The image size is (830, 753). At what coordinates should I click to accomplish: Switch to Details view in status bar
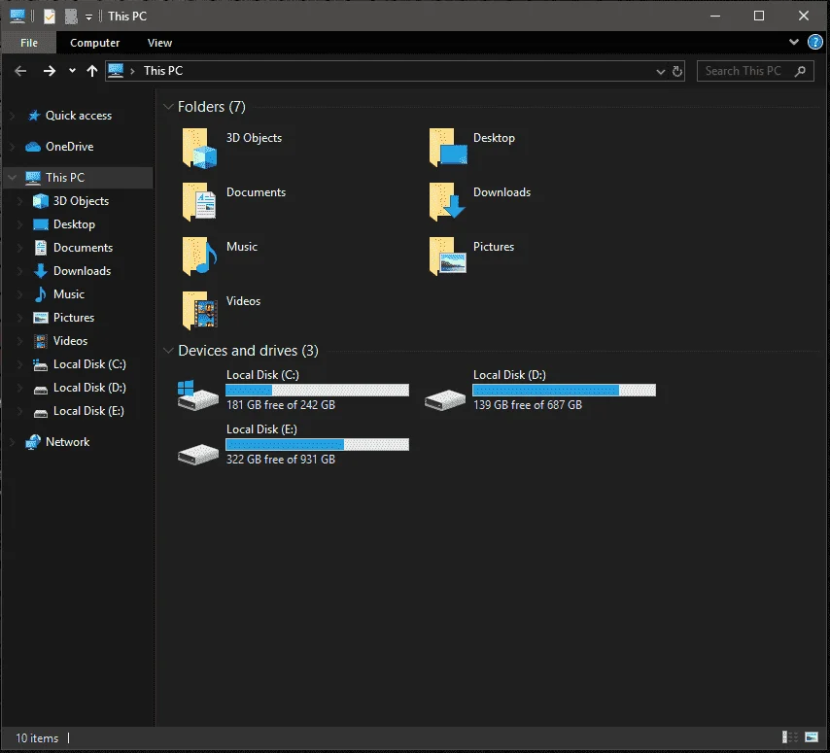790,737
